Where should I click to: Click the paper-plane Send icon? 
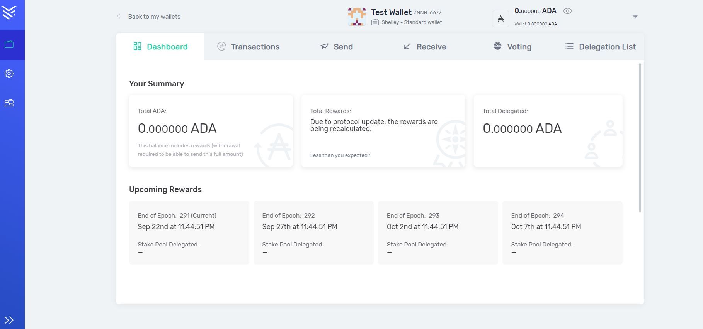tap(324, 46)
